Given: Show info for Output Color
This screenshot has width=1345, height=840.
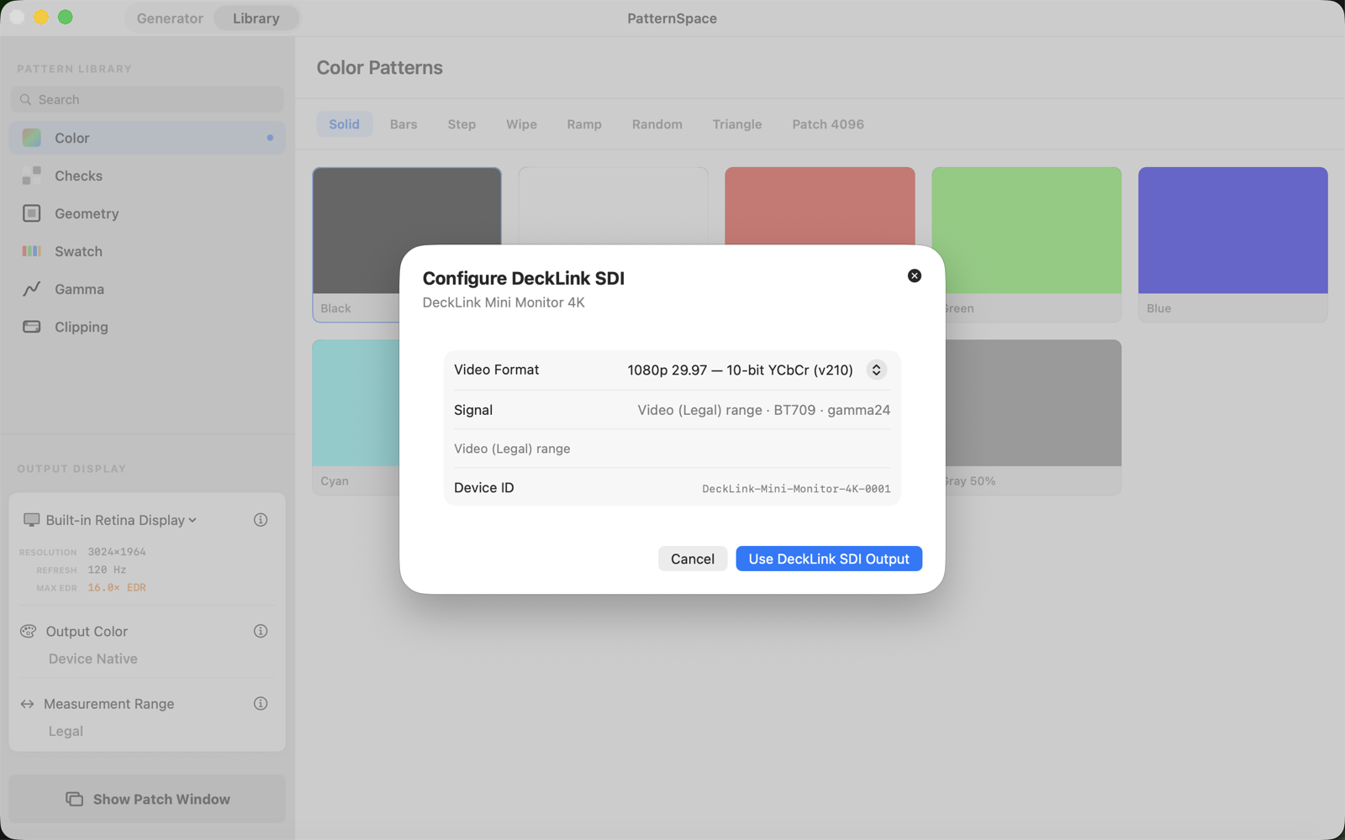Looking at the screenshot, I should coord(261,631).
